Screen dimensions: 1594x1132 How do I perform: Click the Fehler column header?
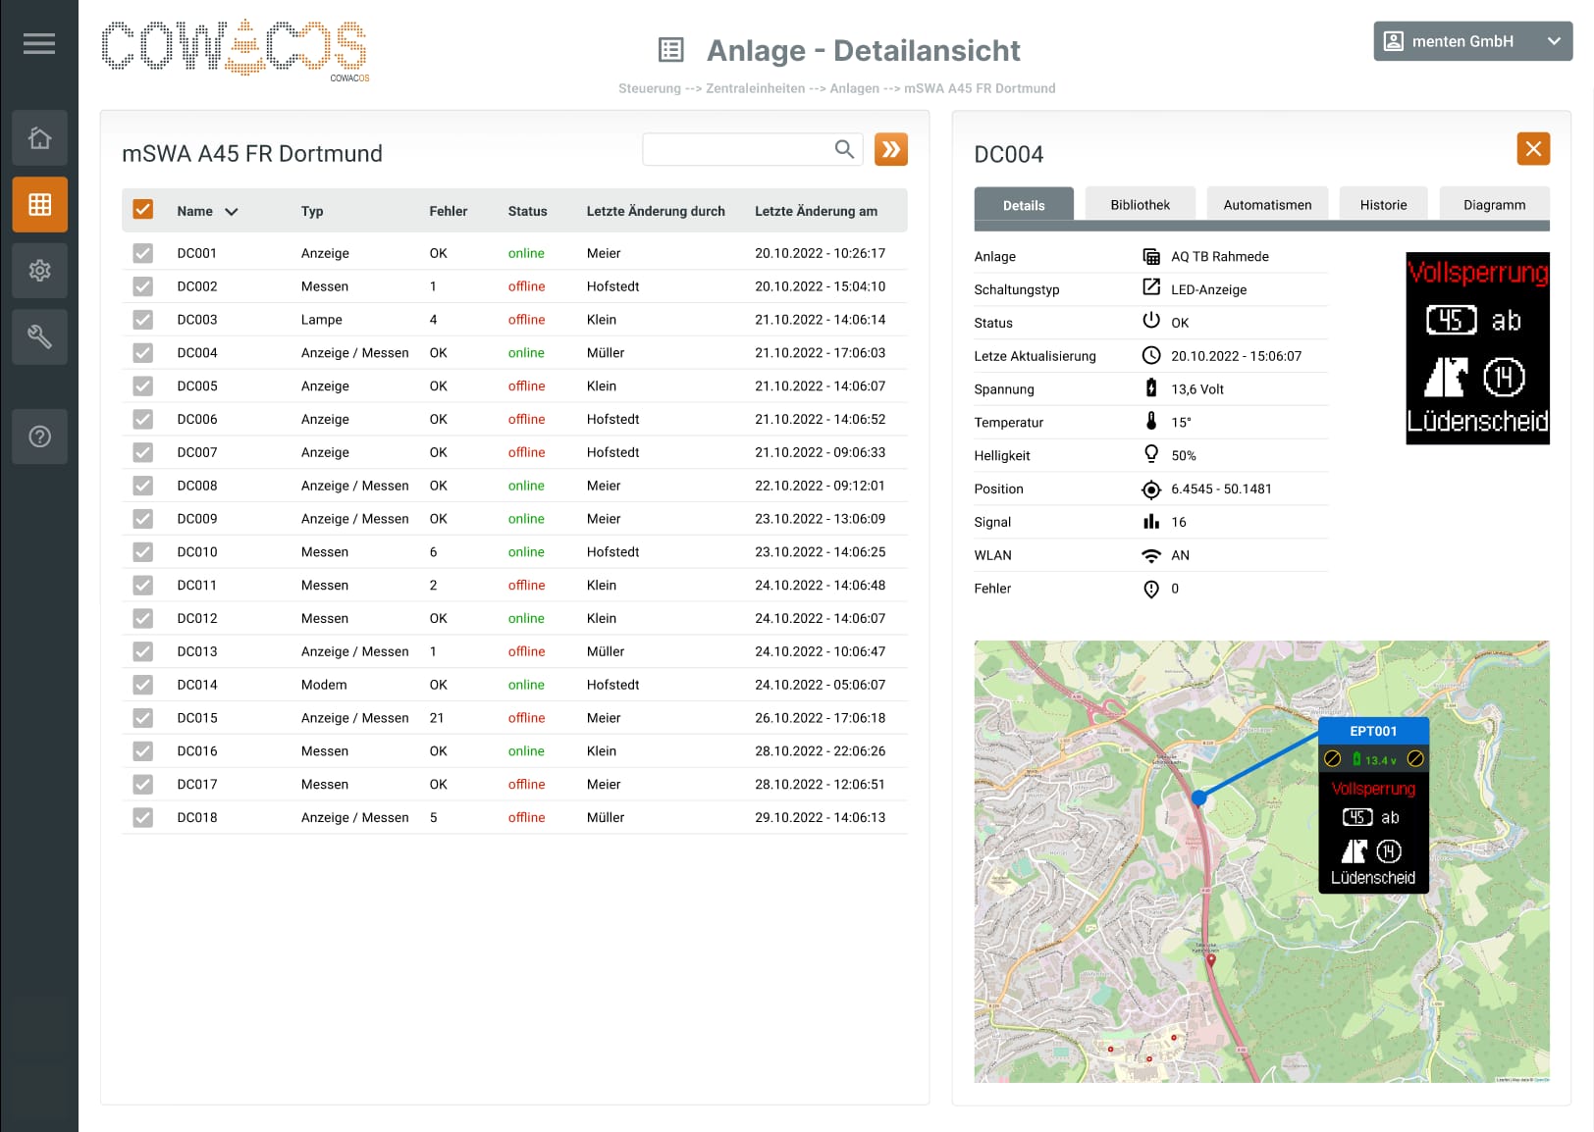449,211
